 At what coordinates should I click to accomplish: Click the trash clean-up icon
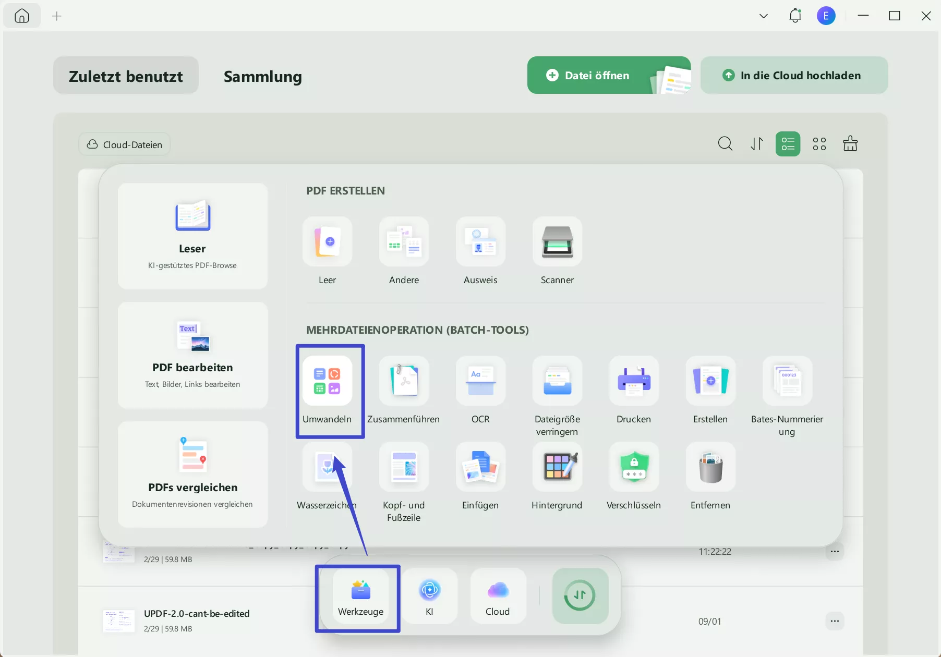click(850, 143)
